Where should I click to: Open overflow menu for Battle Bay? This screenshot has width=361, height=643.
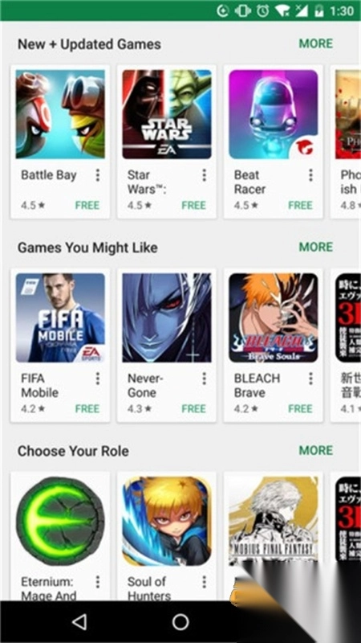97,175
